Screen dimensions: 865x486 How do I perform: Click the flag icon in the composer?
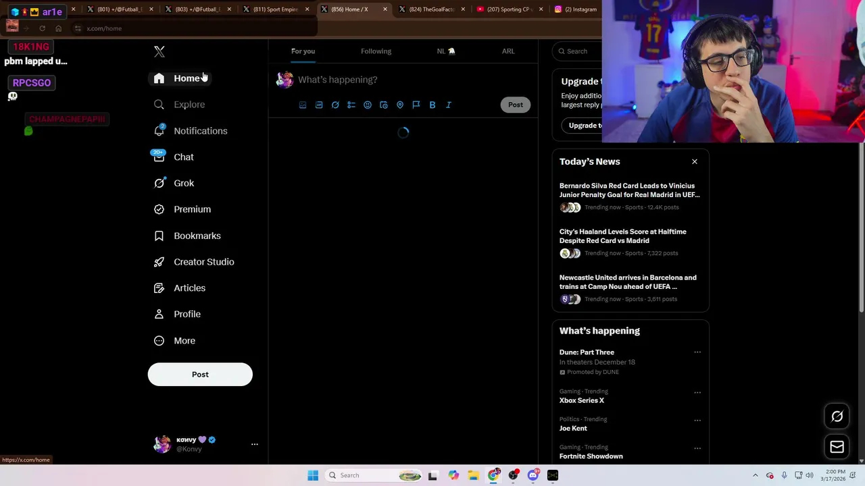(416, 105)
